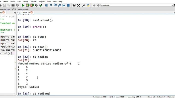Click In [23] s1.median( input line
This screenshot has width=175, height=98.
pyautogui.click(x=33, y=94)
